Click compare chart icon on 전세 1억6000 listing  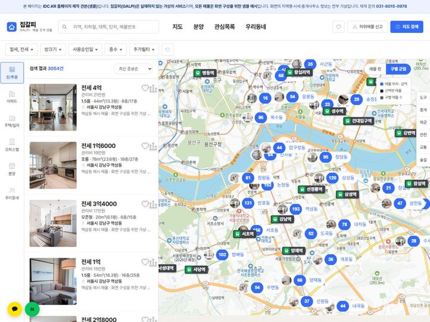[153, 146]
